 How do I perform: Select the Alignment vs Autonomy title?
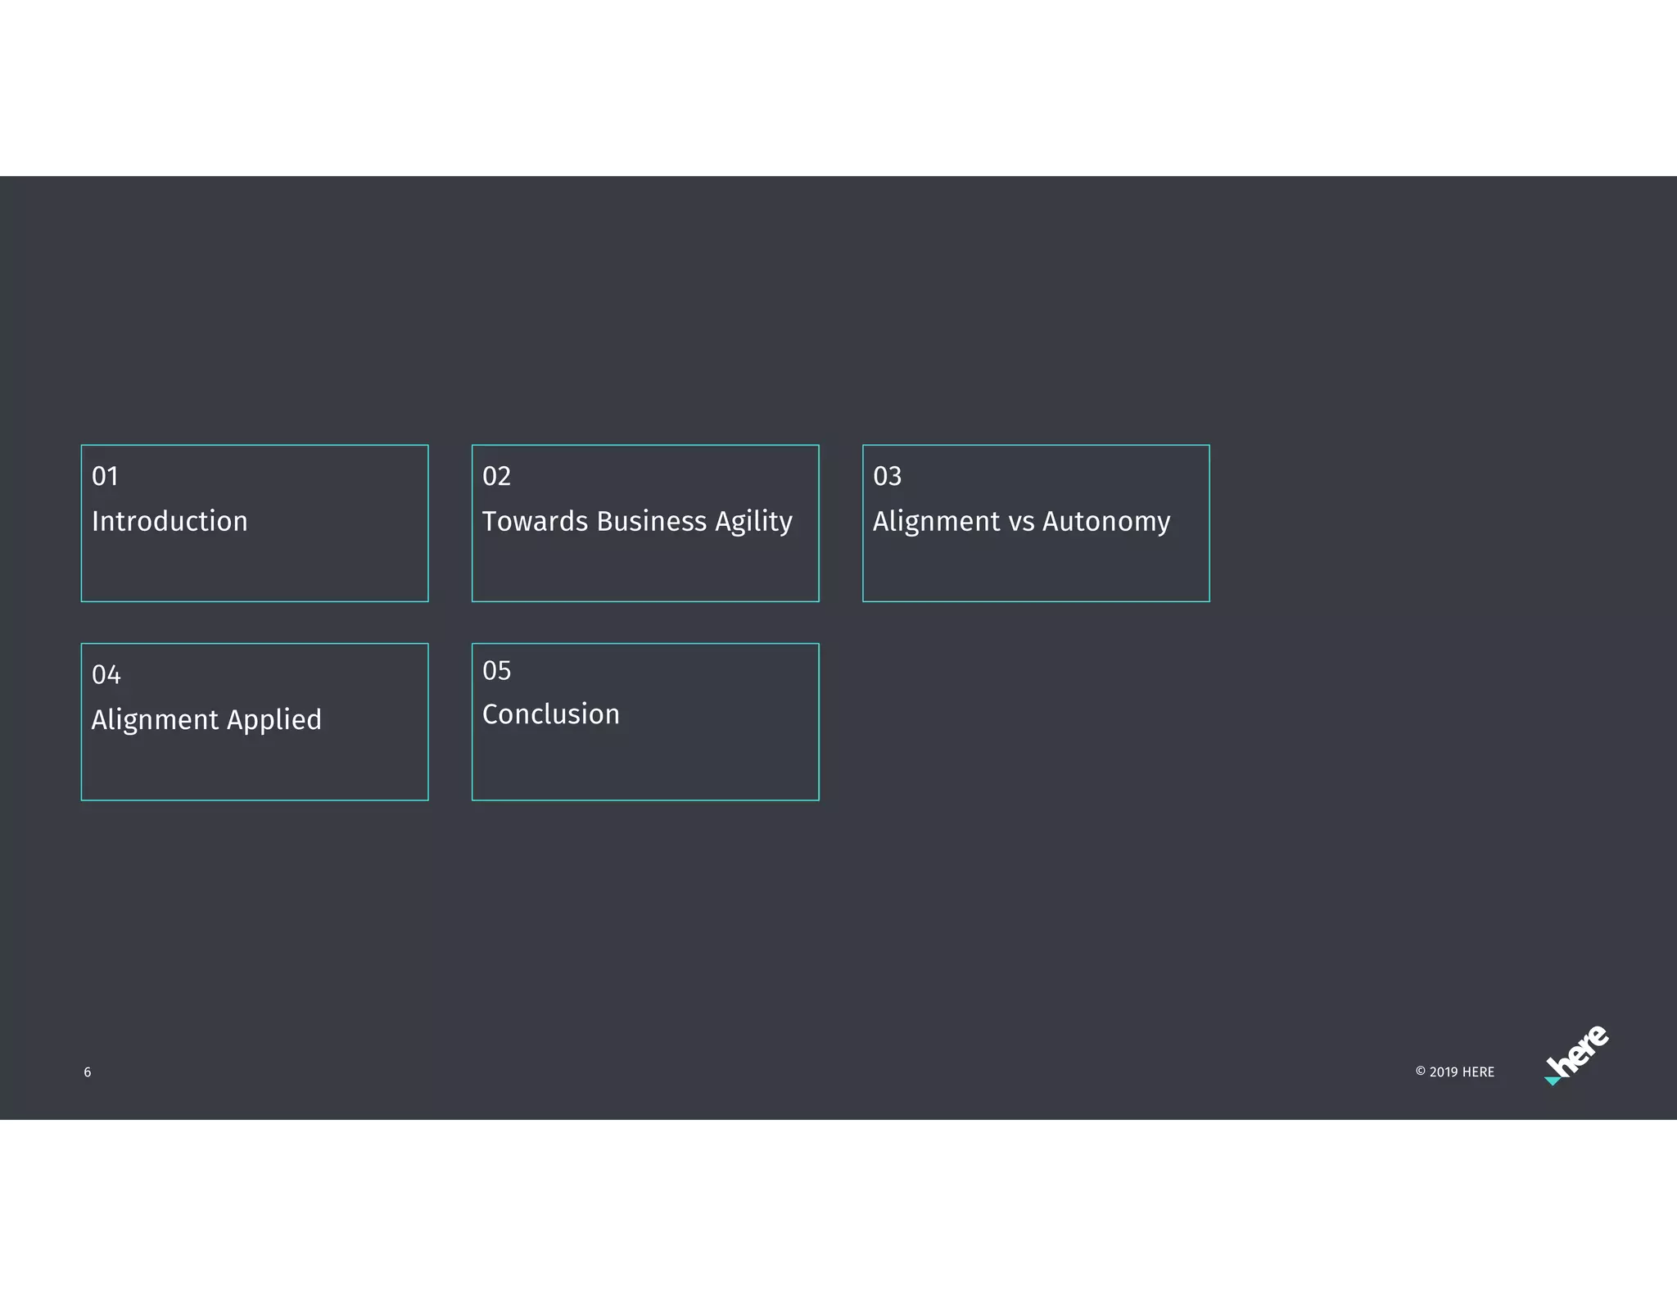[x=1021, y=521]
